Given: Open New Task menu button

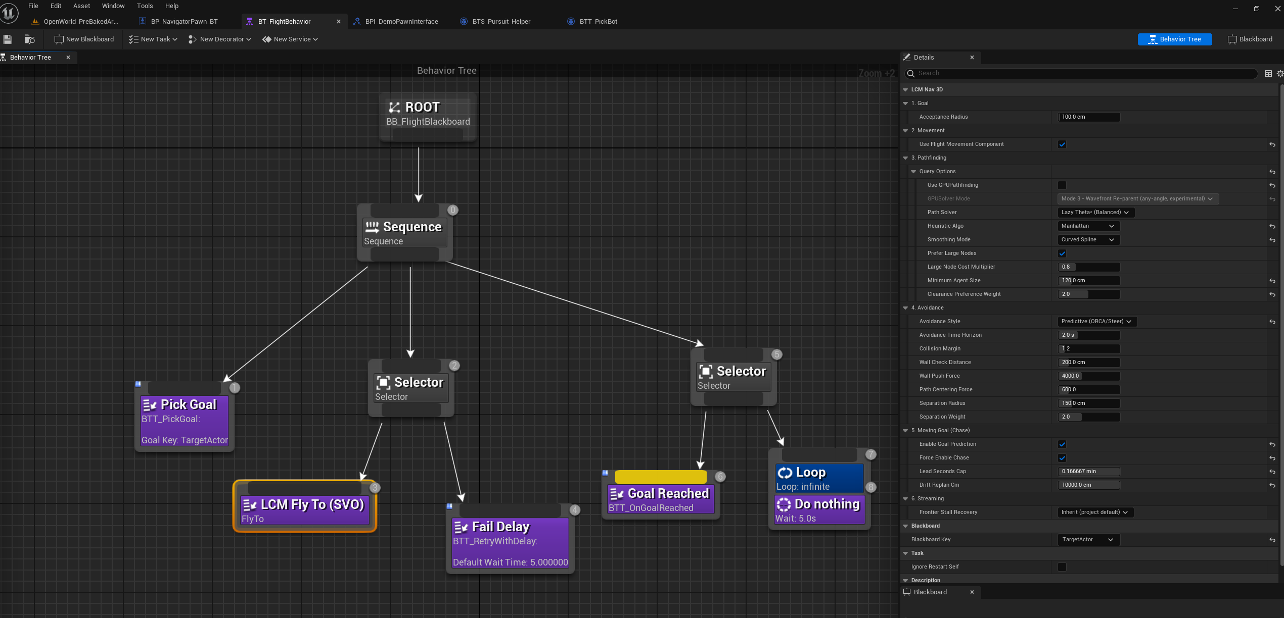Looking at the screenshot, I should point(153,39).
